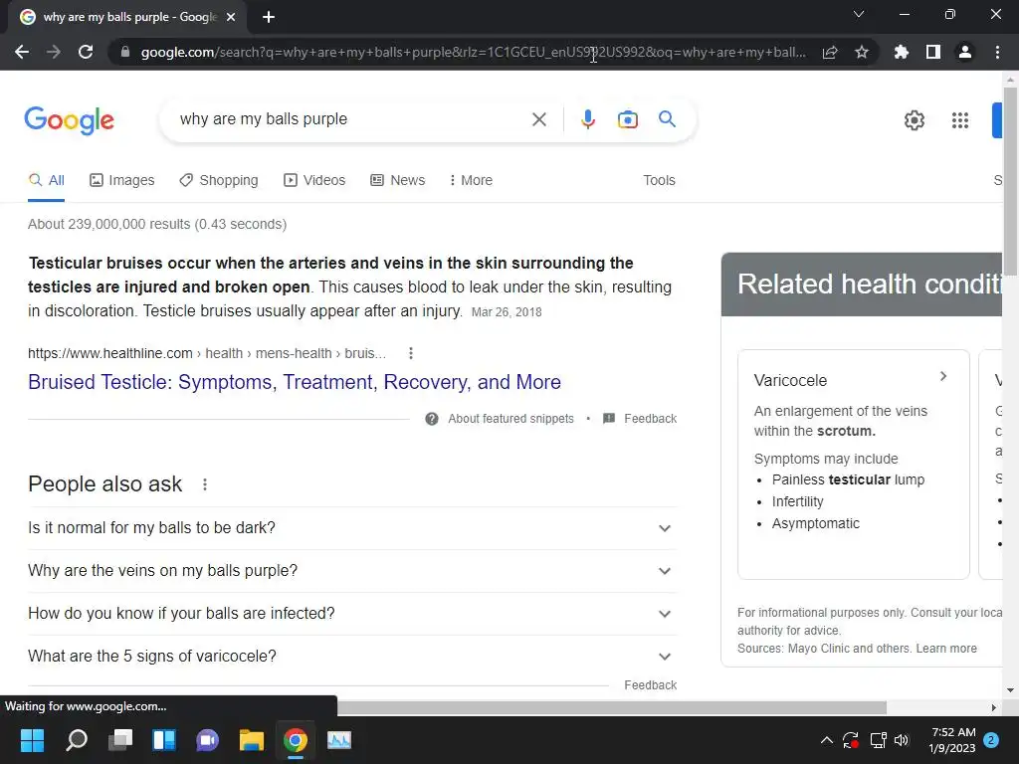Expand 'What are the 5 signs of varicocele?'
The image size is (1019, 764).
352,657
